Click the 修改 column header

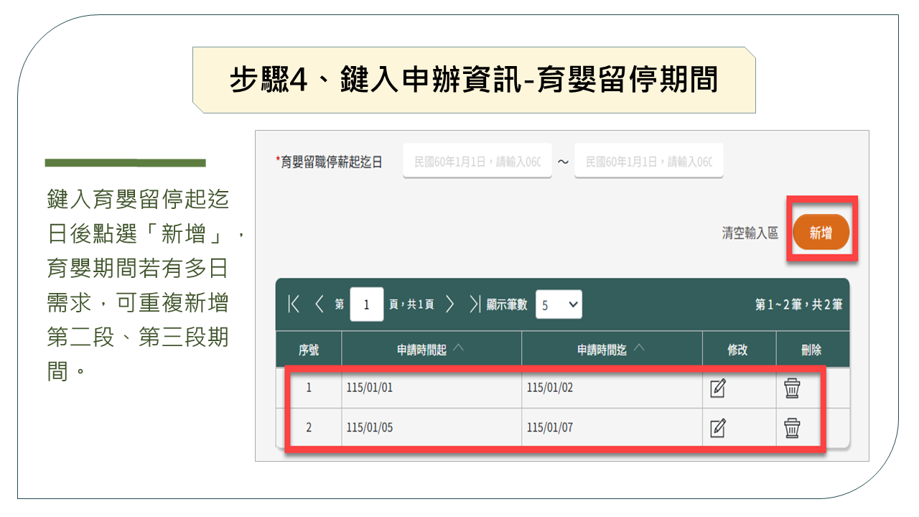tap(738, 350)
